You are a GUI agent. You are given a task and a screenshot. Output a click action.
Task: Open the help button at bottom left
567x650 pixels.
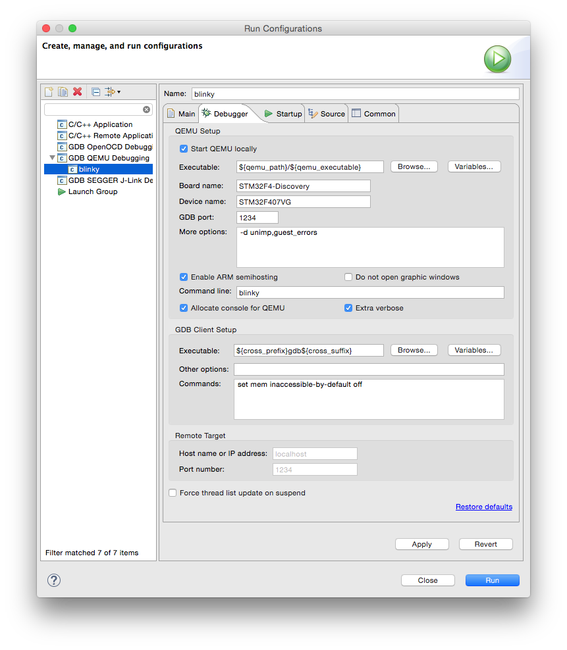pyautogui.click(x=53, y=580)
